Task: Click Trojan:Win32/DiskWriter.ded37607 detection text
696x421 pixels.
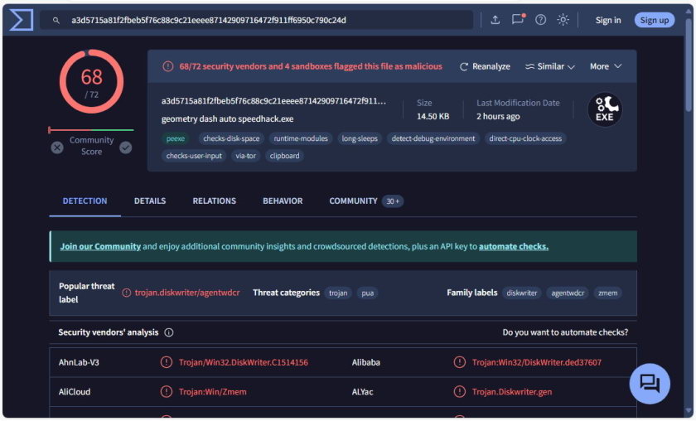Action: [x=537, y=362]
